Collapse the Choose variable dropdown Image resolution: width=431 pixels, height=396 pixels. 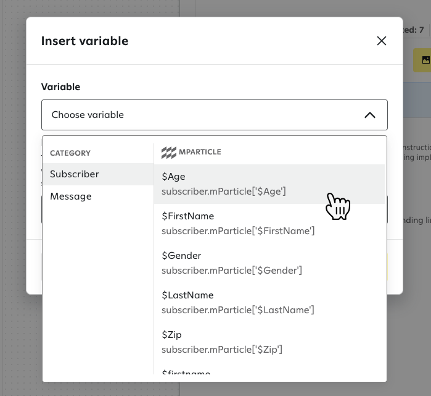pyautogui.click(x=215, y=115)
